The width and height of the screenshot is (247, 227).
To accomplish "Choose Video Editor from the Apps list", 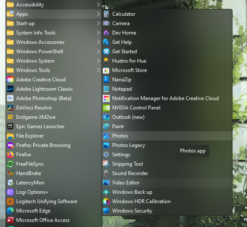I will click(167, 183).
